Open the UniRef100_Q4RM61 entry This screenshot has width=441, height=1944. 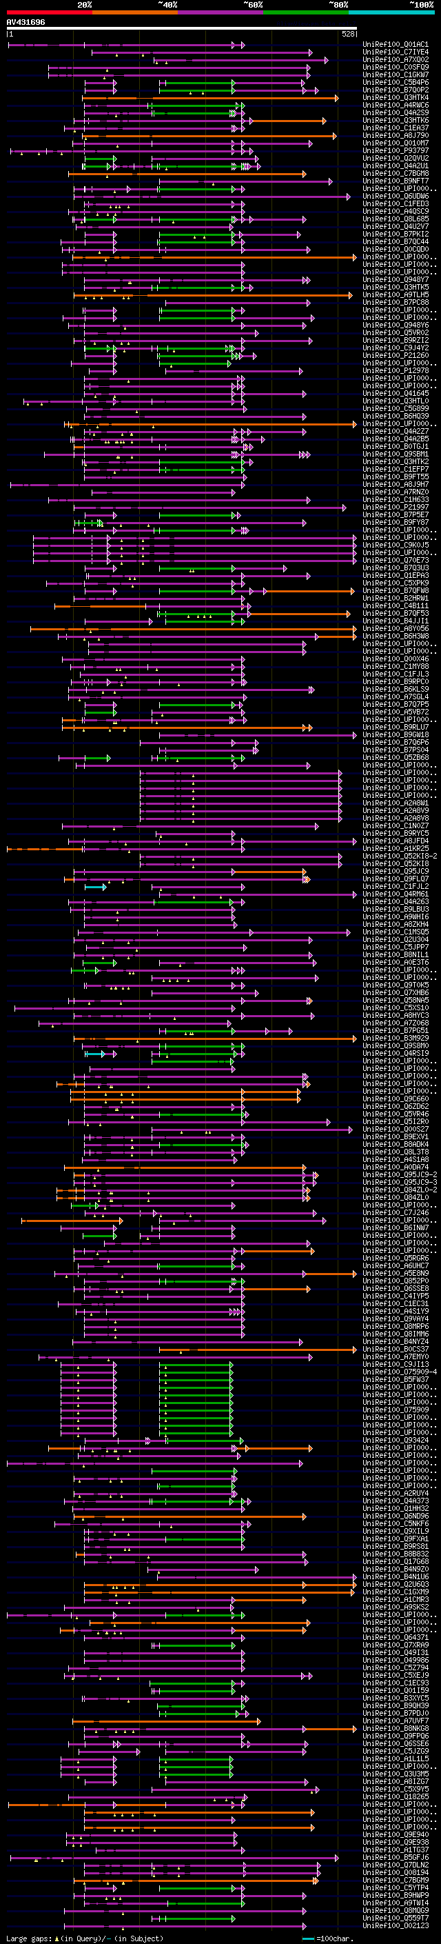click(395, 894)
